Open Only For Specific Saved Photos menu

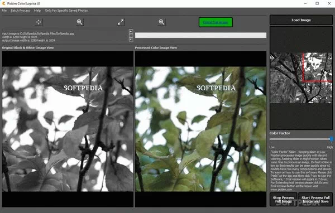(66, 11)
